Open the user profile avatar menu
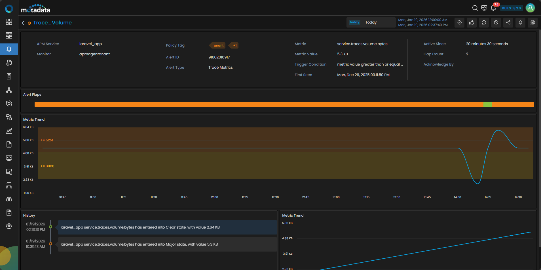541x270 pixels. 530,8
